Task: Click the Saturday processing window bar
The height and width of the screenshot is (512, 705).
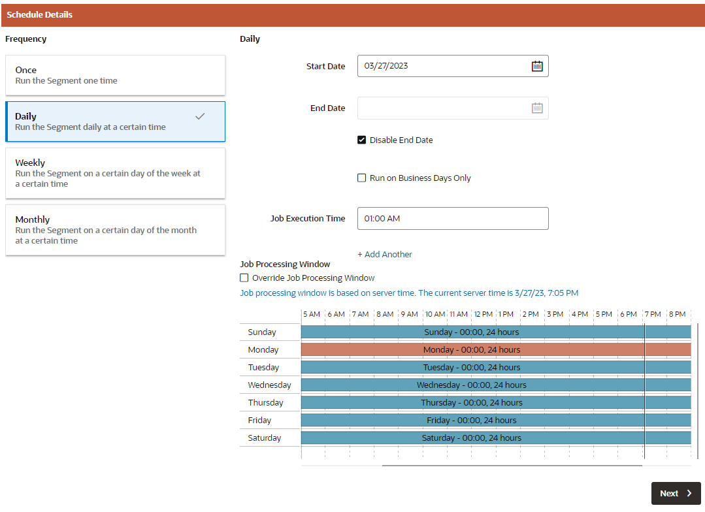Action: (496, 438)
